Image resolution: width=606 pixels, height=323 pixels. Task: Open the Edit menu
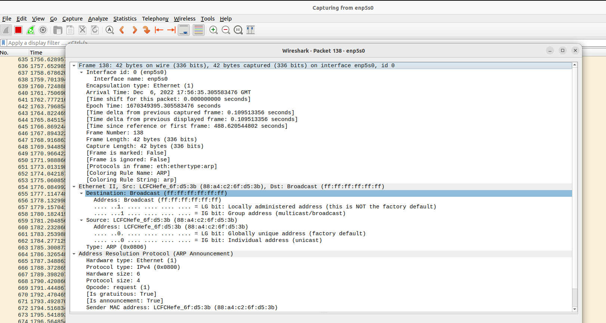(x=22, y=19)
